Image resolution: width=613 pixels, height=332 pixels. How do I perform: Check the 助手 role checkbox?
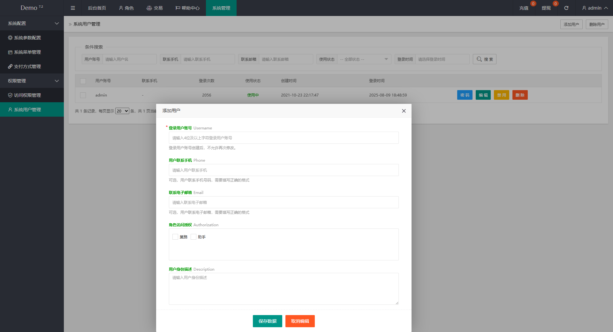tap(193, 237)
